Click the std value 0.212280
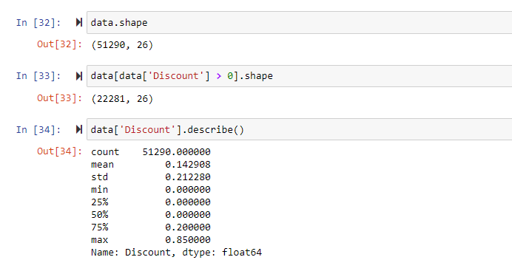This screenshot has height=274, width=512. (188, 177)
